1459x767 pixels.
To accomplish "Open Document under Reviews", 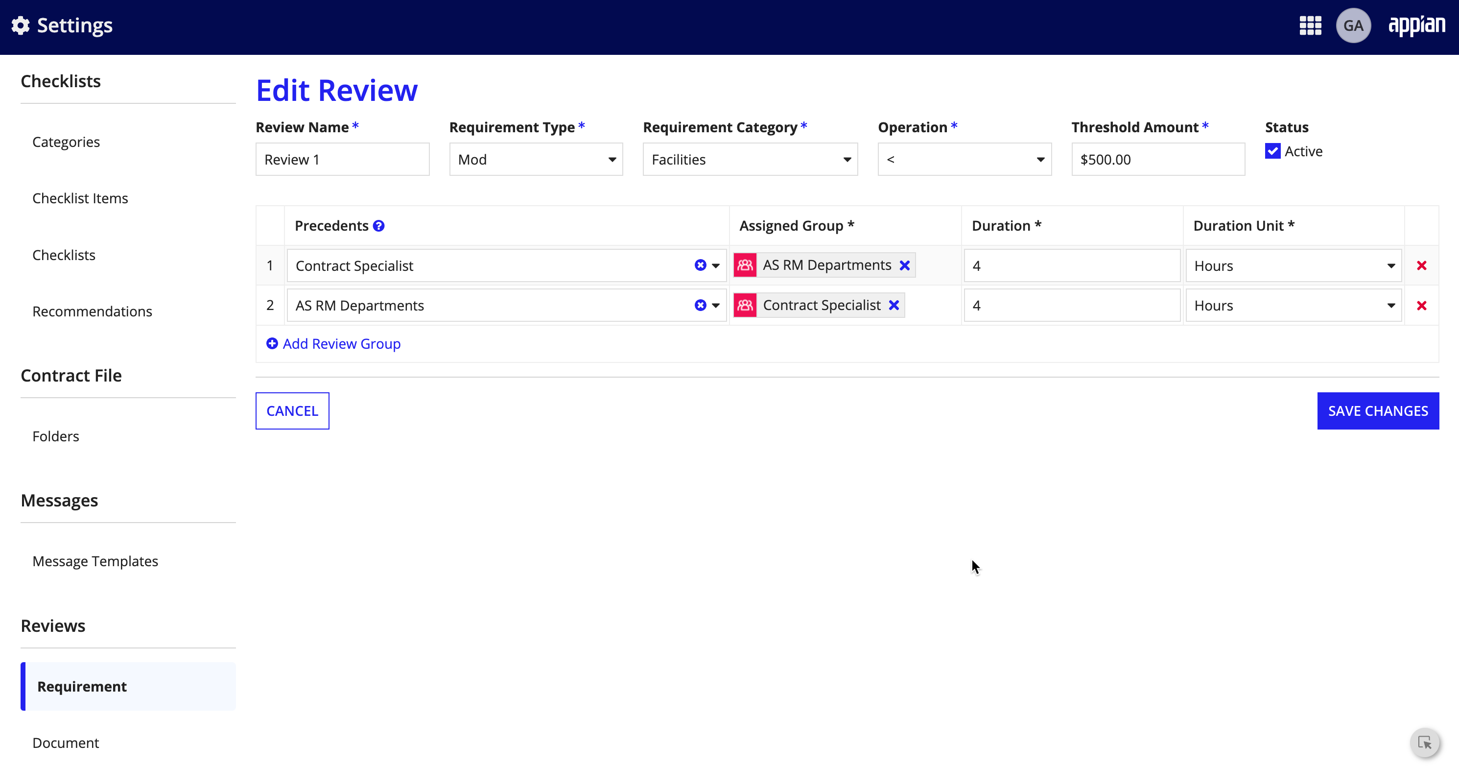I will pyautogui.click(x=66, y=743).
